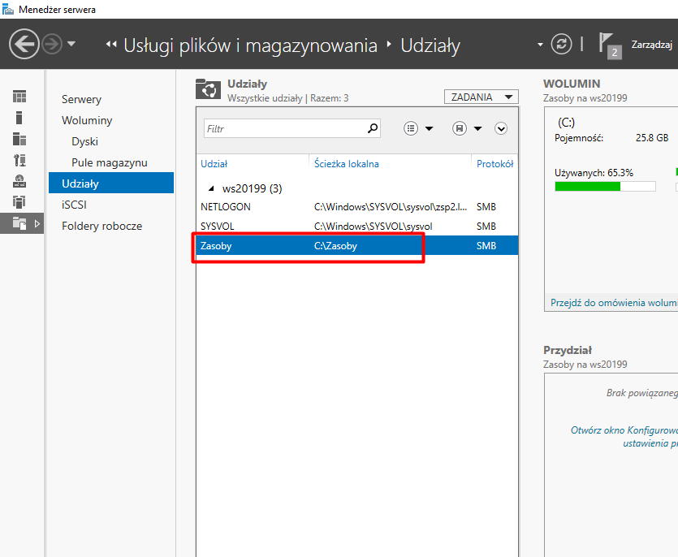Go to Pule magazynu section
678x557 pixels.
tap(109, 162)
